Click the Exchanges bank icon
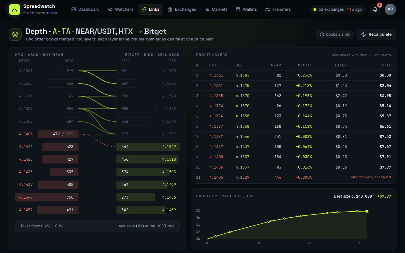Image resolution: width=405 pixels, height=253 pixels. [170, 9]
